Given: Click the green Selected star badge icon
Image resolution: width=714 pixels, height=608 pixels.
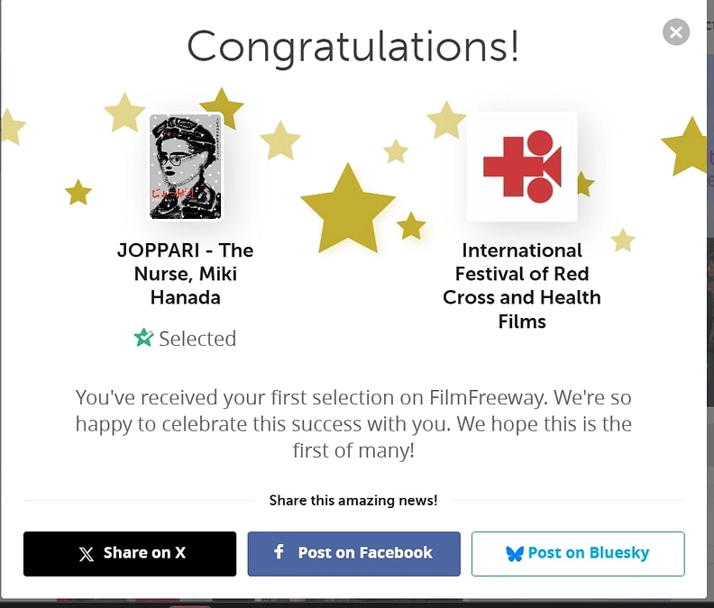Looking at the screenshot, I should pyautogui.click(x=143, y=338).
